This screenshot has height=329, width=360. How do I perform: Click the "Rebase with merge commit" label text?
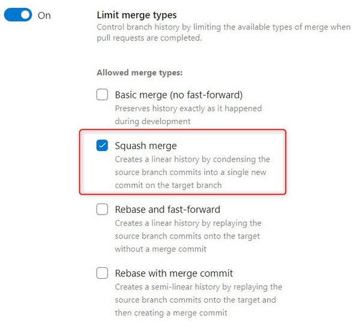[173, 273]
